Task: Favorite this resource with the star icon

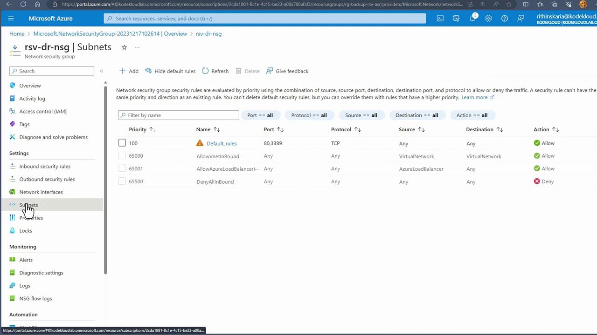Action: coord(124,47)
